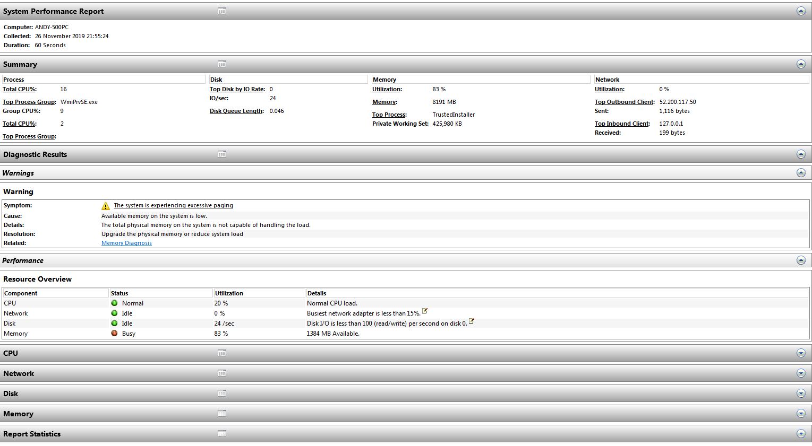Open the Summary section table icon
This screenshot has height=446, width=812.
pyautogui.click(x=222, y=64)
